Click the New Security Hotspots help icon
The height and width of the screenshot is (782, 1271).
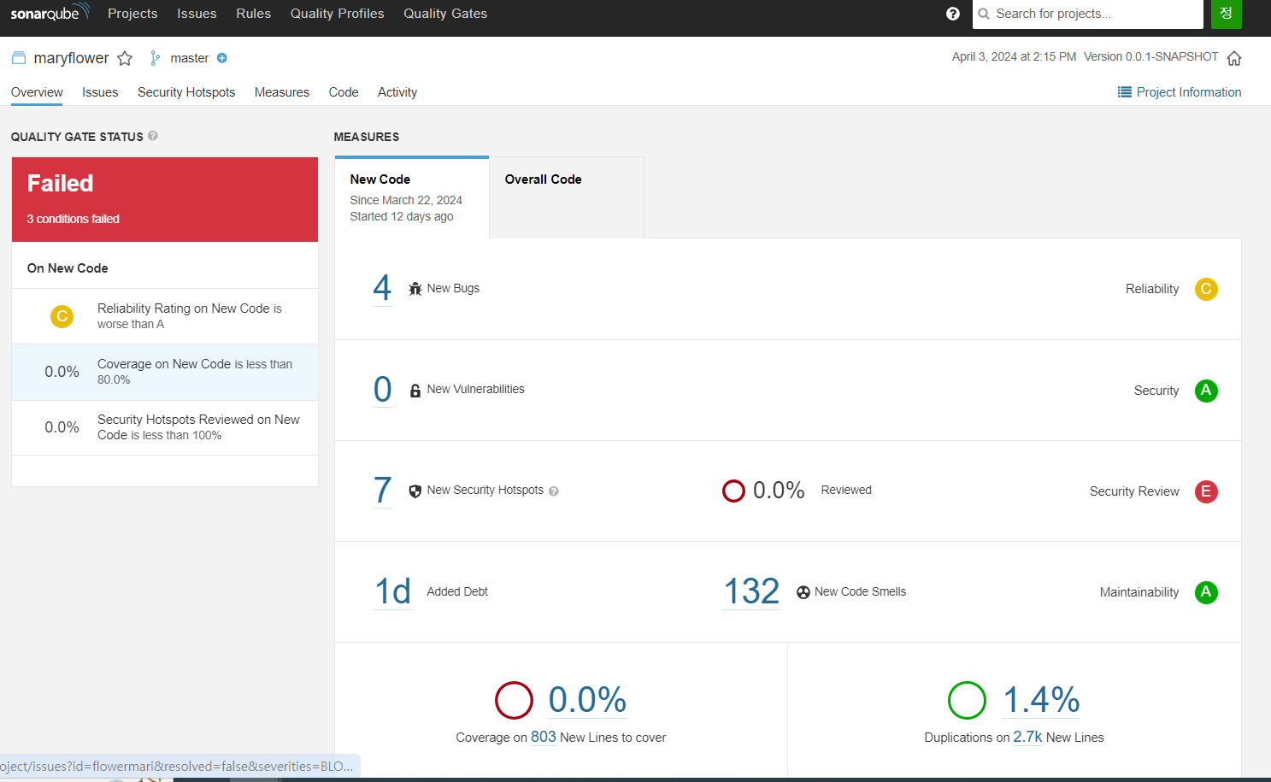pos(554,491)
